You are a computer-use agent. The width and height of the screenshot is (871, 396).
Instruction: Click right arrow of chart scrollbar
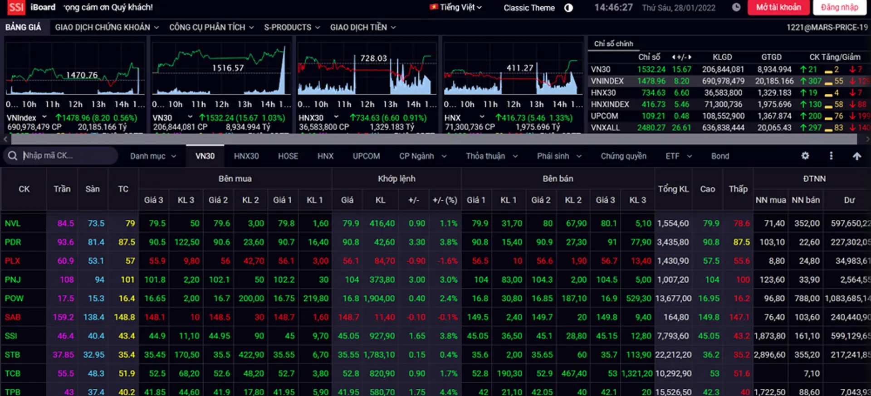pyautogui.click(x=867, y=140)
